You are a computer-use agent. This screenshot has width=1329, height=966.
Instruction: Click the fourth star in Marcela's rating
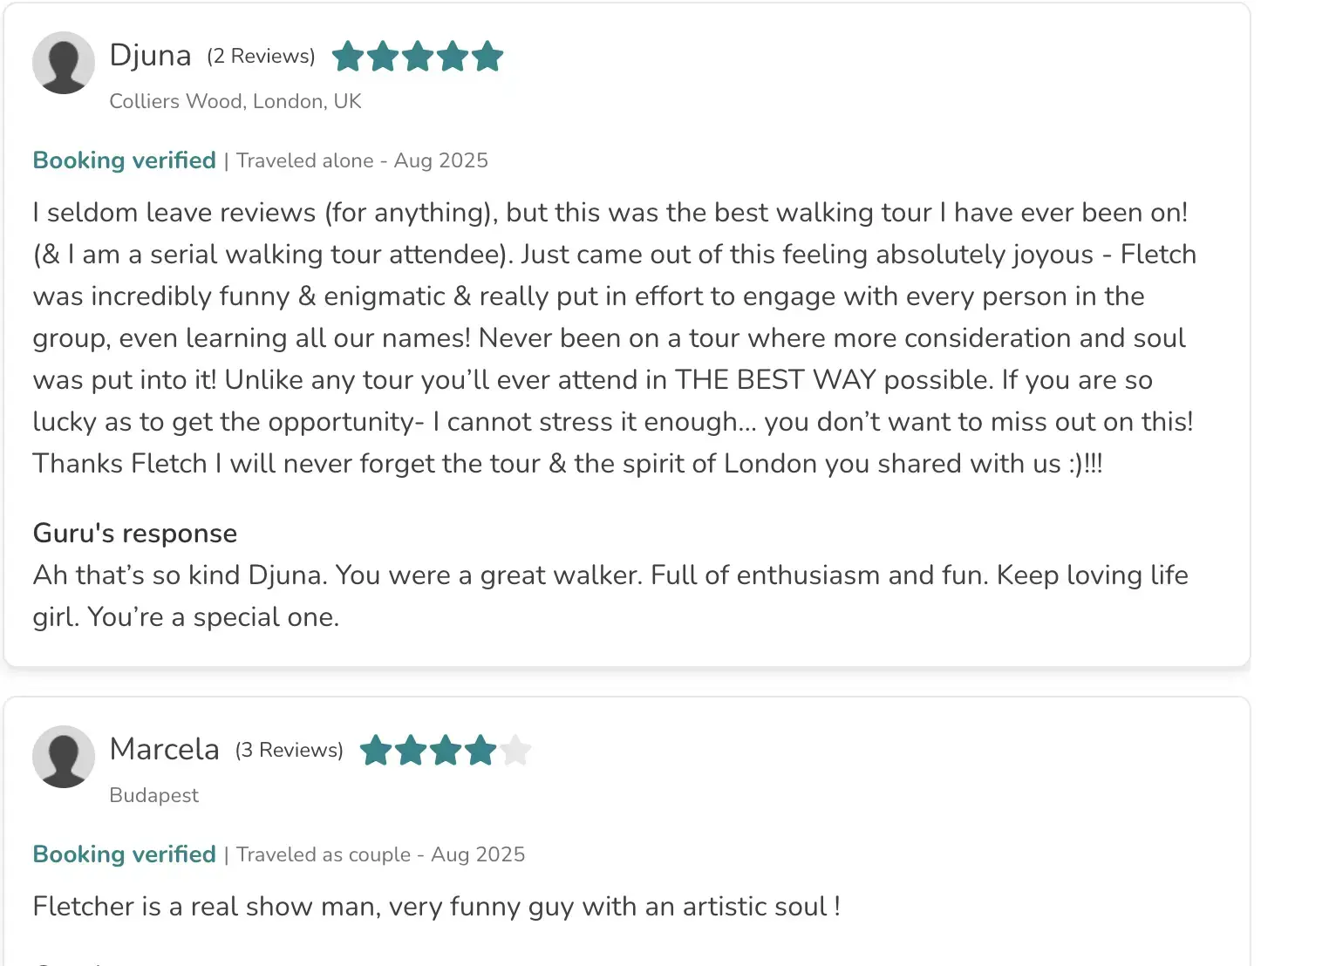(480, 750)
